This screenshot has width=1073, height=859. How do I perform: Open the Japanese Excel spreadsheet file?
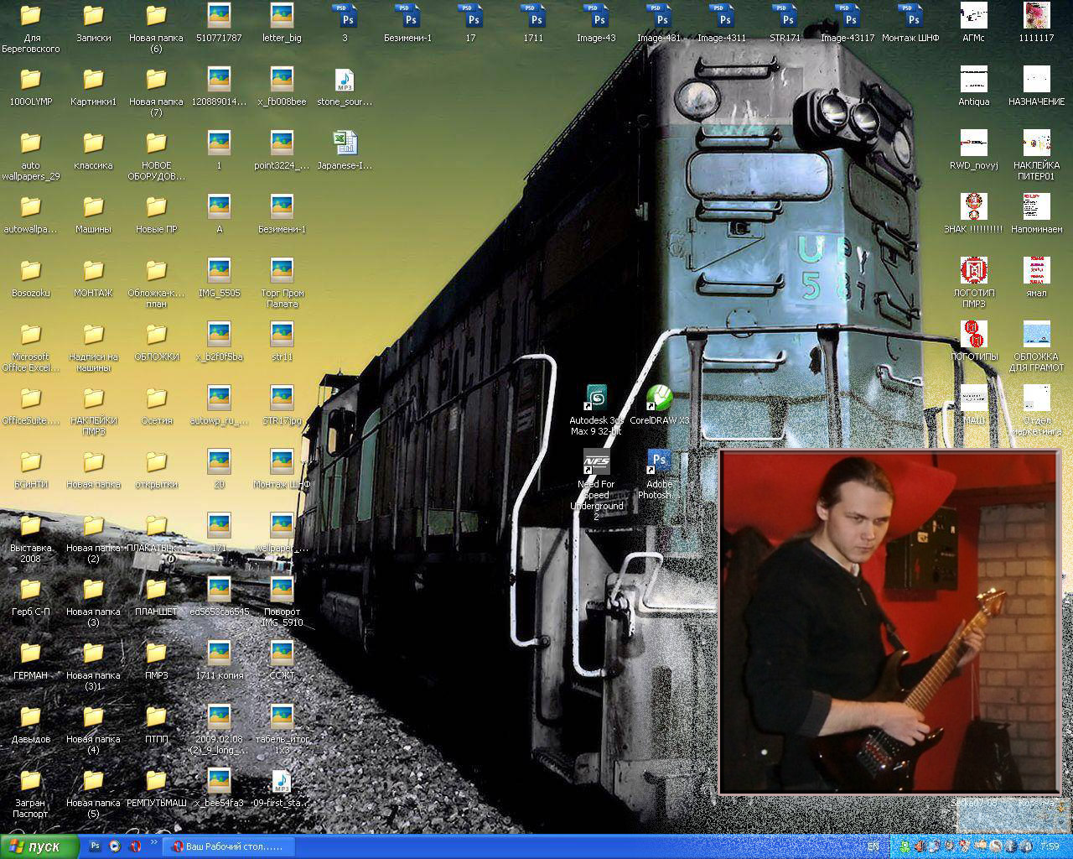click(x=345, y=143)
